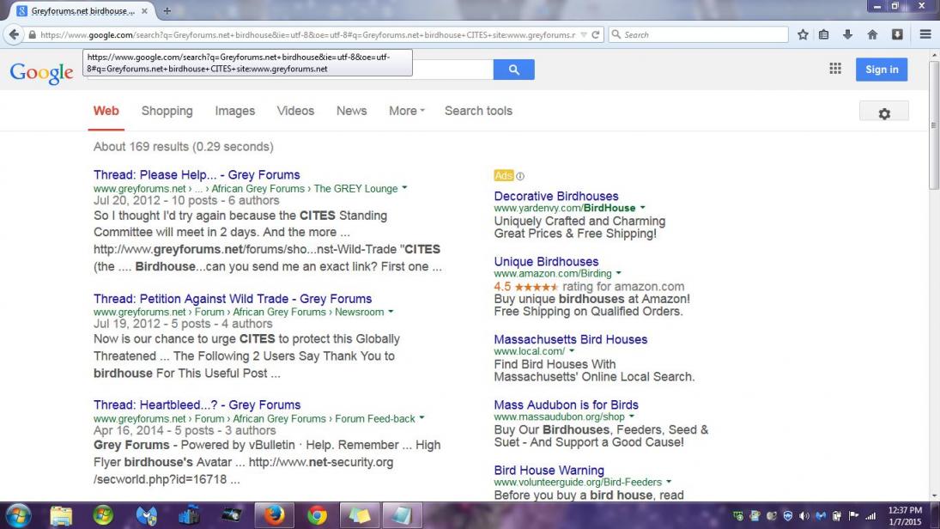Go to Firefox home page icon

(872, 34)
